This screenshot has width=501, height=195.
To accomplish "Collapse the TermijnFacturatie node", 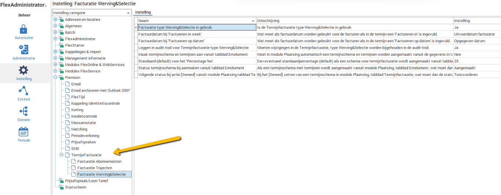I will pyautogui.click(x=62, y=155).
